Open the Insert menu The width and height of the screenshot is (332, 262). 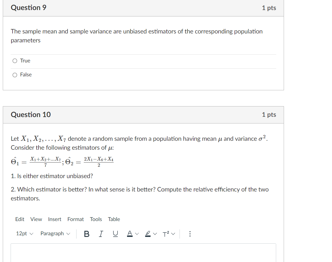(x=54, y=219)
